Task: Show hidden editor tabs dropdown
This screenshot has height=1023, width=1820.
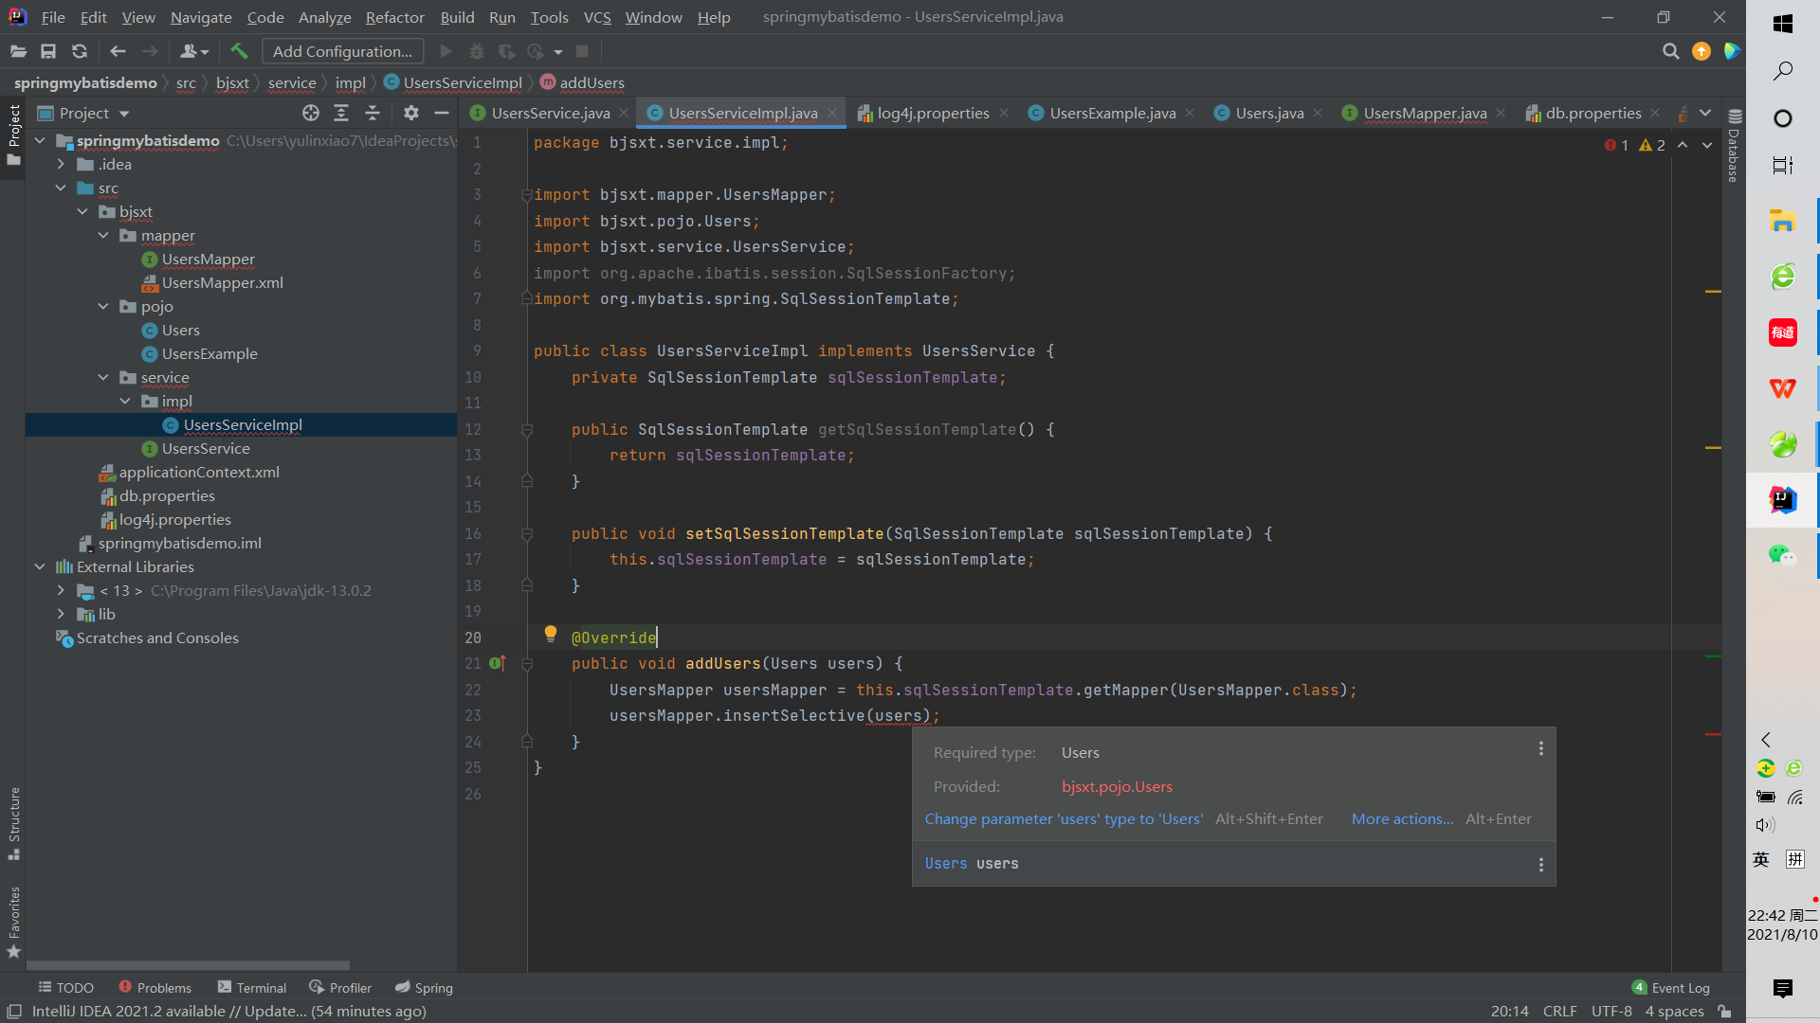Action: pyautogui.click(x=1705, y=113)
